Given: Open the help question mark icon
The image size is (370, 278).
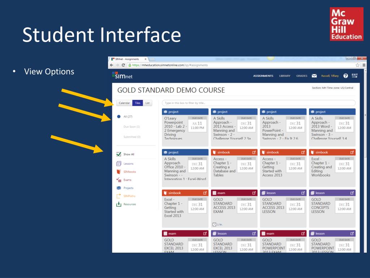Looking at the screenshot, I should 346,76.
